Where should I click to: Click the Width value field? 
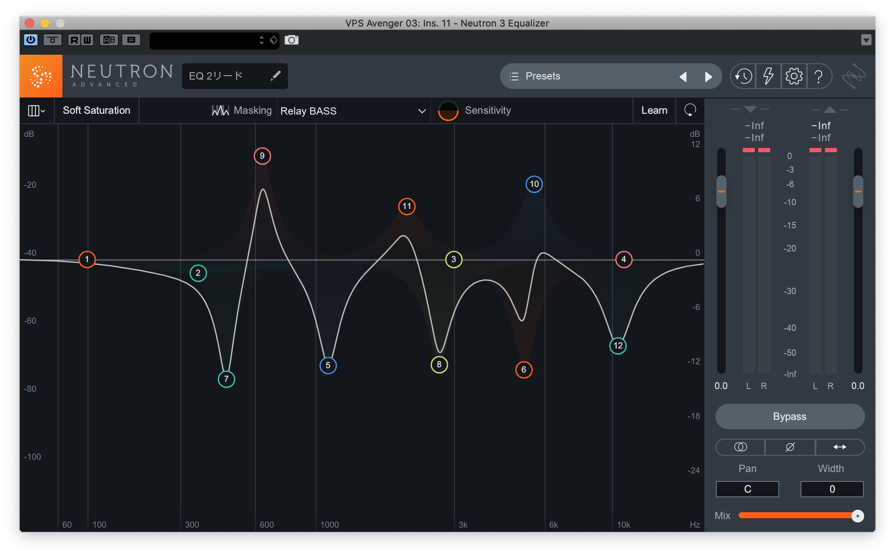pos(832,489)
